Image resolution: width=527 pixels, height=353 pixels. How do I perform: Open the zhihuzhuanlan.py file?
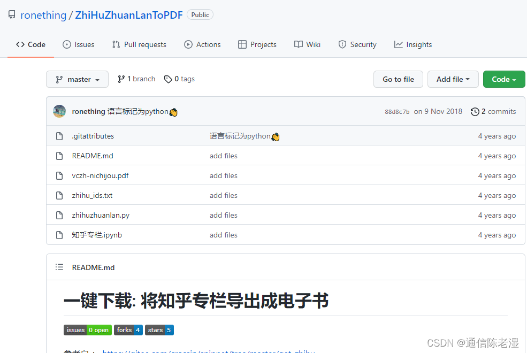pos(101,216)
